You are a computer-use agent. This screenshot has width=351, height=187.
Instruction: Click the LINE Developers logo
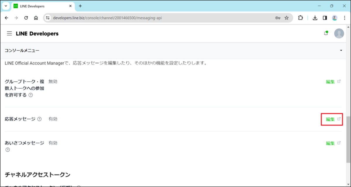tap(37, 34)
